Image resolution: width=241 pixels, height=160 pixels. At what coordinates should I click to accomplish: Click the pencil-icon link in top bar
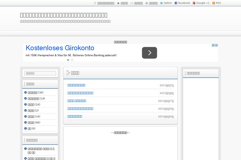(x=104, y=3)
